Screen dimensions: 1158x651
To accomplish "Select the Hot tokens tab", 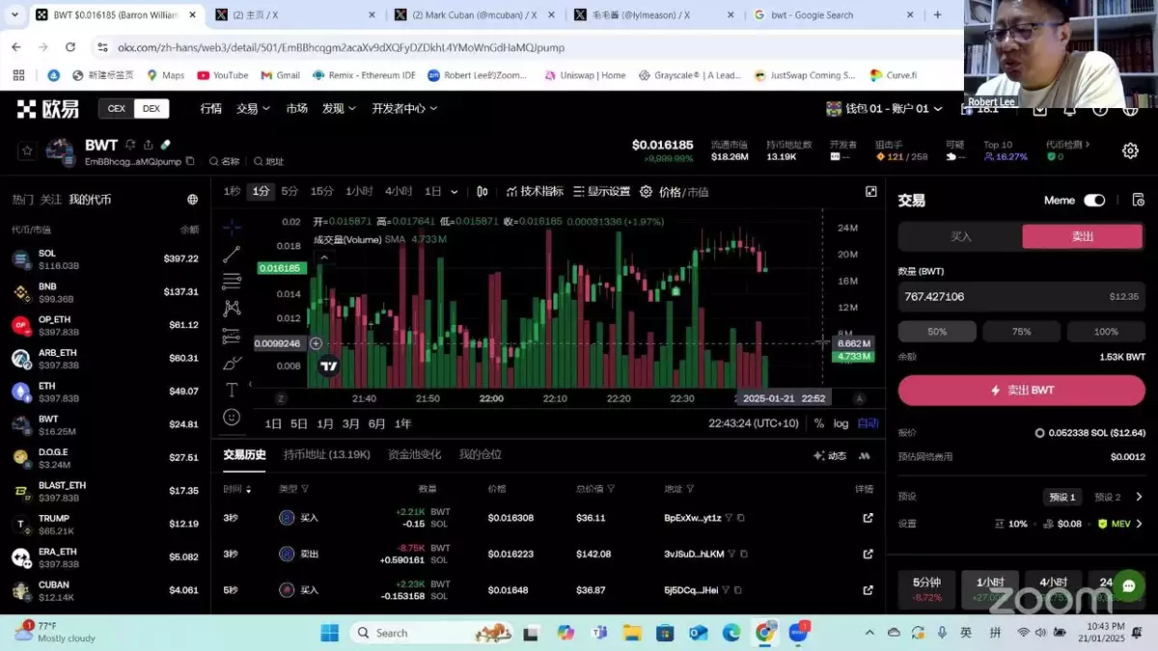I will 22,200.
